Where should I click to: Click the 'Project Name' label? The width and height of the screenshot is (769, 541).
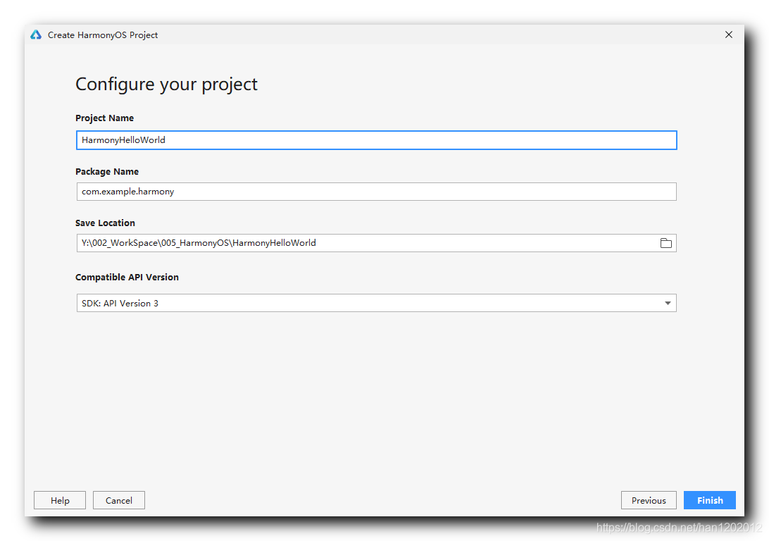click(x=104, y=118)
